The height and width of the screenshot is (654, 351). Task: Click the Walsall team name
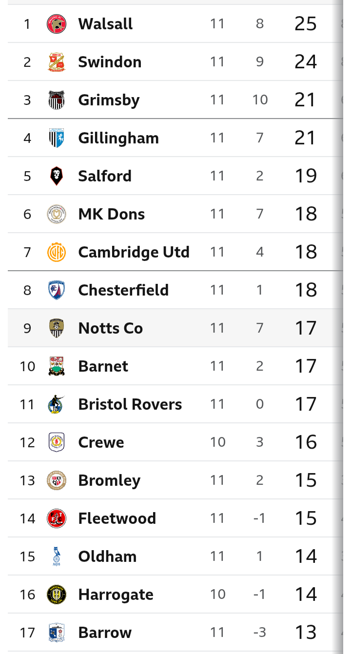tap(105, 24)
